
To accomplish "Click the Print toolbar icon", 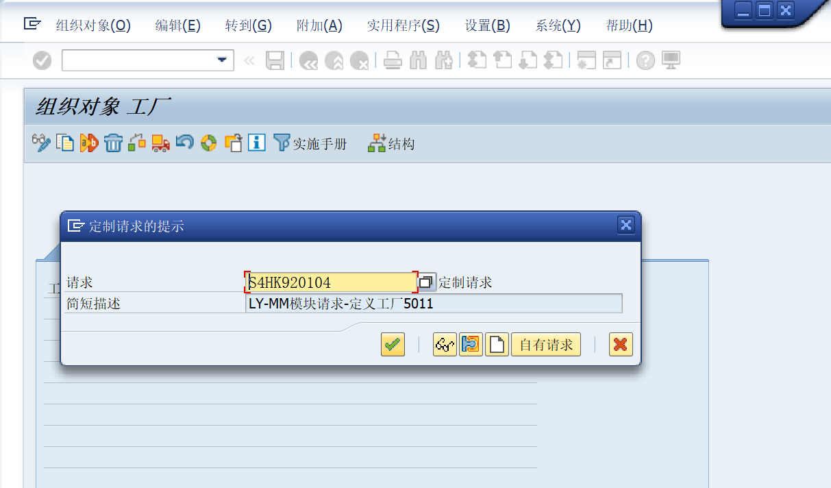I will click(x=393, y=61).
